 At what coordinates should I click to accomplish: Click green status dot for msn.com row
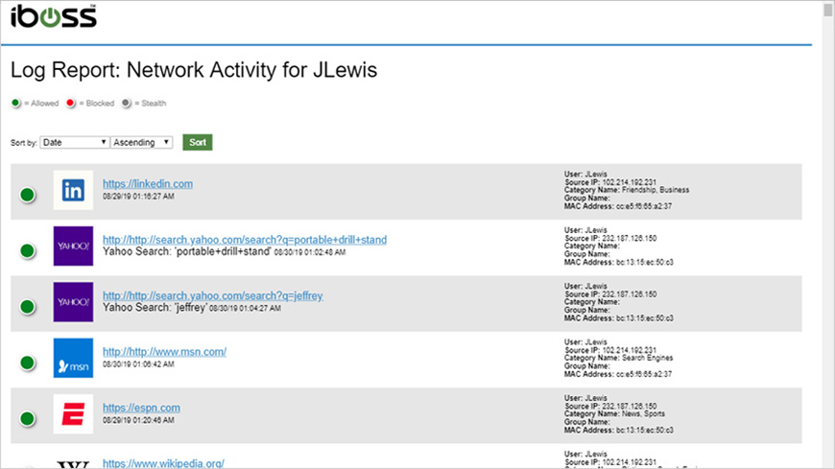coord(27,363)
